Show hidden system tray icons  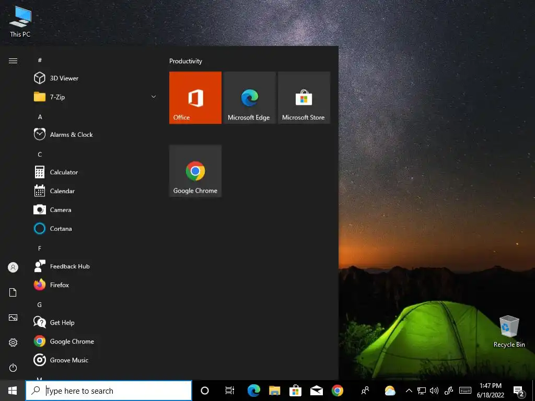[x=409, y=391]
